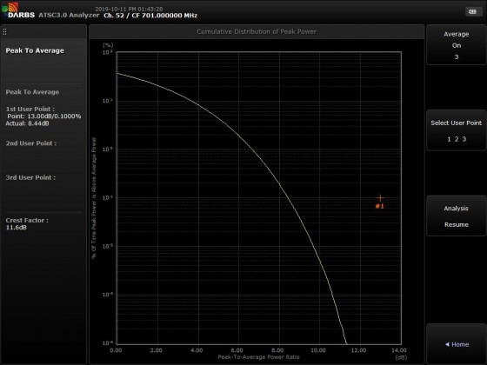
Task: Click the 1st User Point entry
Action: 43,116
